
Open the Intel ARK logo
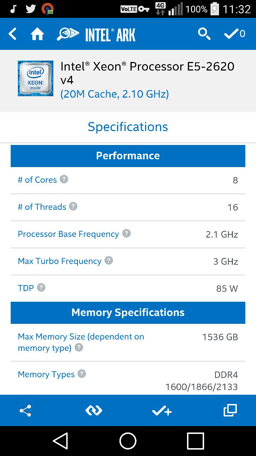96,35
